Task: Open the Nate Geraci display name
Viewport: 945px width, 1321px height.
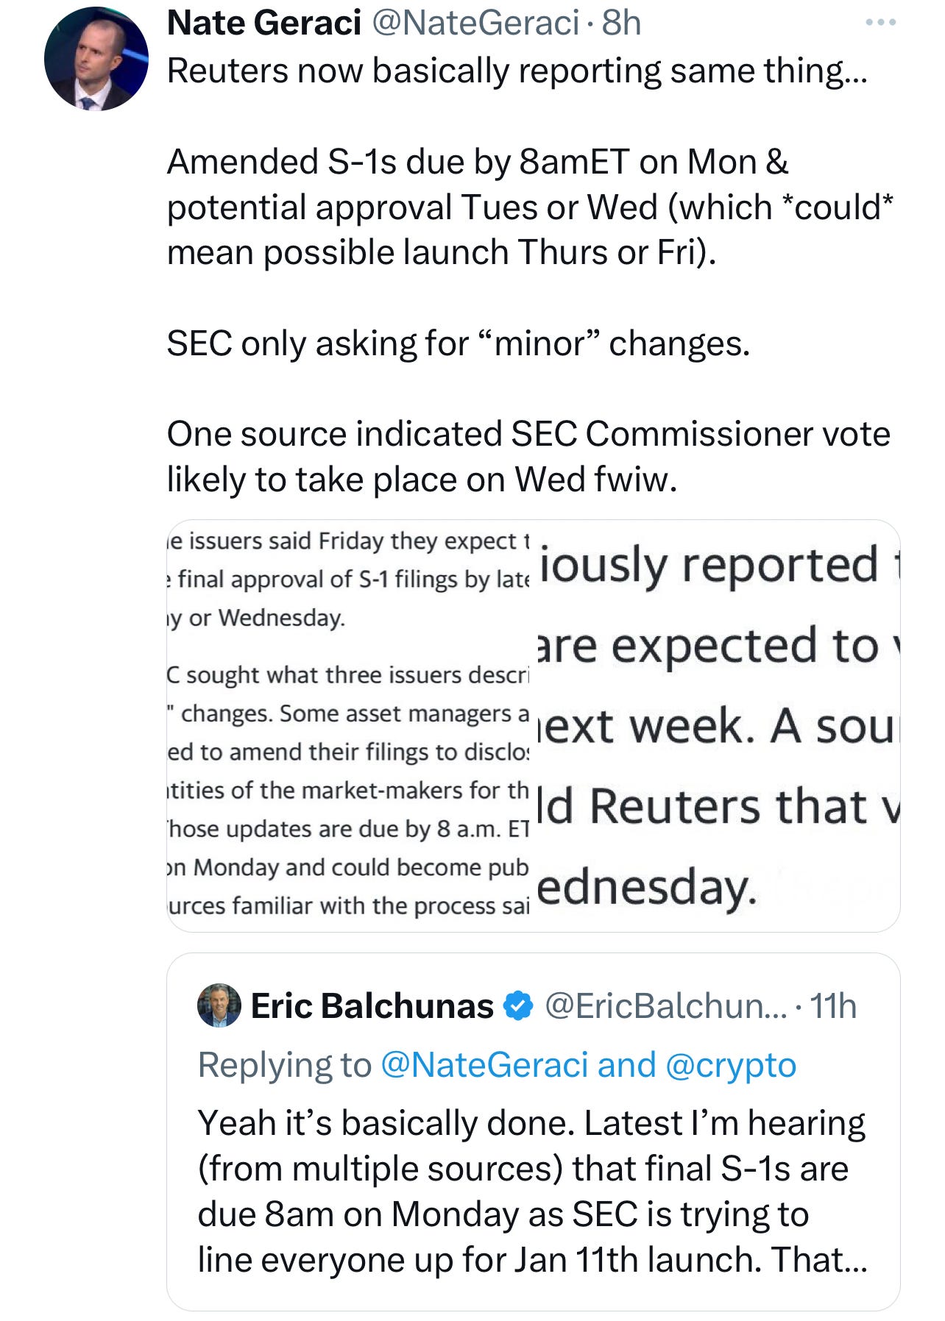Action: pyautogui.click(x=263, y=23)
